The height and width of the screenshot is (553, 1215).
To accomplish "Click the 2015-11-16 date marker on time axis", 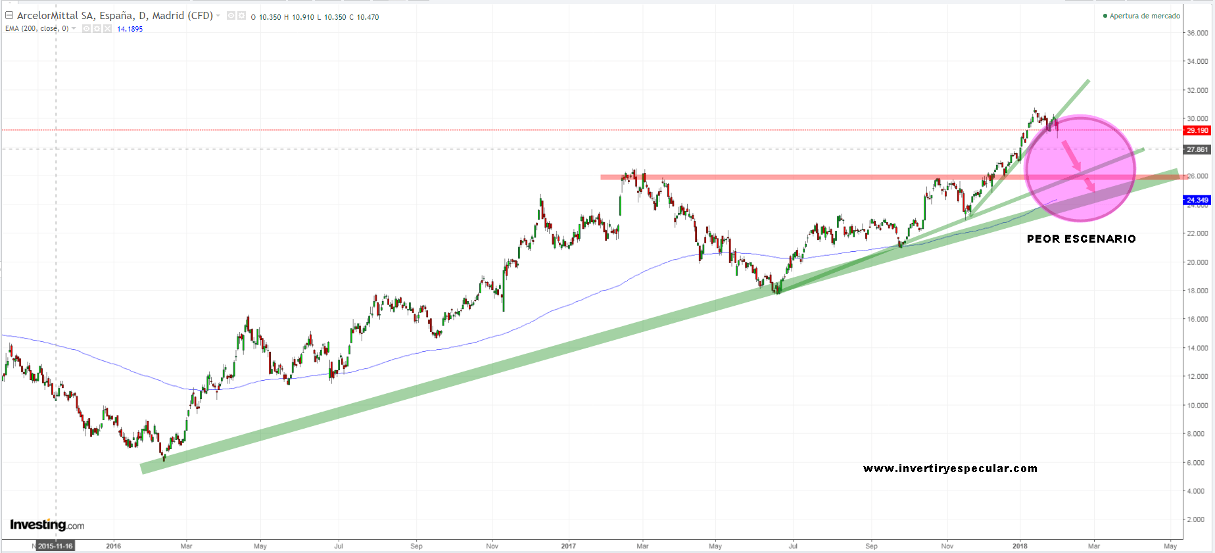I will 55,546.
